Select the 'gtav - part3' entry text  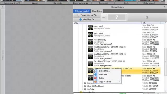point(98,34)
